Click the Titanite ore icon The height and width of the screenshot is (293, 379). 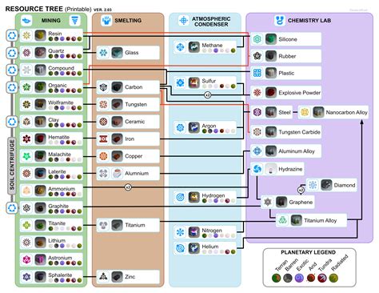pyautogui.click(x=40, y=225)
